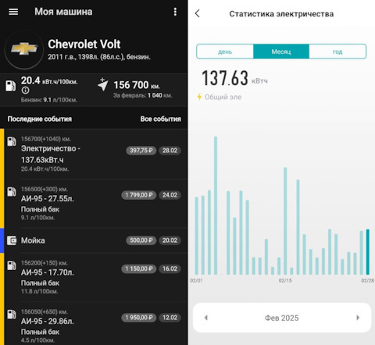Go back from Статистика электричества
The height and width of the screenshot is (345, 375).
[x=198, y=13]
